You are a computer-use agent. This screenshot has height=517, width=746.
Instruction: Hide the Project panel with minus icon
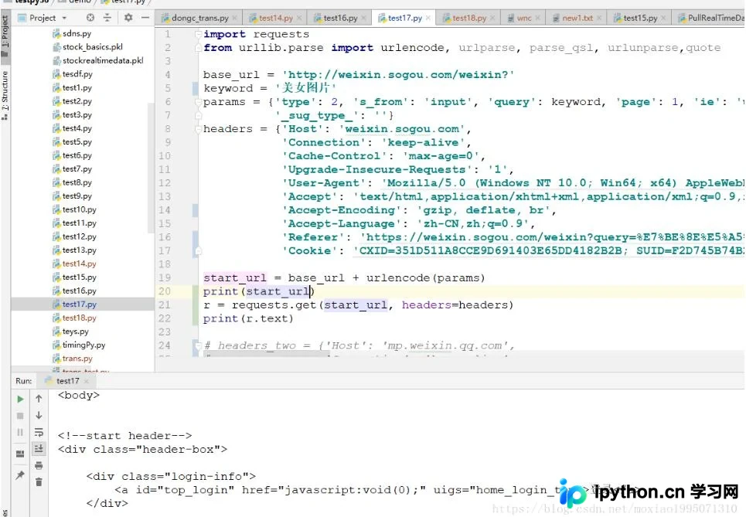(145, 18)
